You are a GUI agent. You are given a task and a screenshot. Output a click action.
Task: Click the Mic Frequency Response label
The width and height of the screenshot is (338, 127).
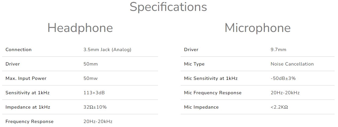pyautogui.click(x=213, y=93)
